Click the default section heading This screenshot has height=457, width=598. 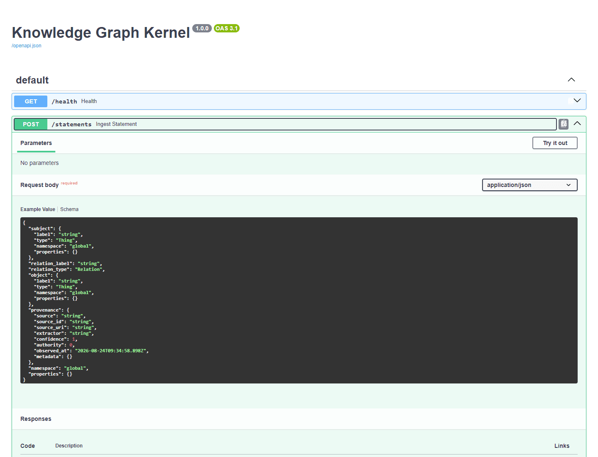click(x=32, y=80)
